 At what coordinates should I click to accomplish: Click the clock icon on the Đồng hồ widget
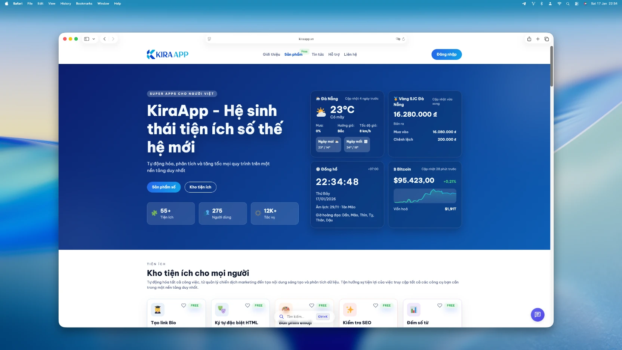(x=317, y=169)
